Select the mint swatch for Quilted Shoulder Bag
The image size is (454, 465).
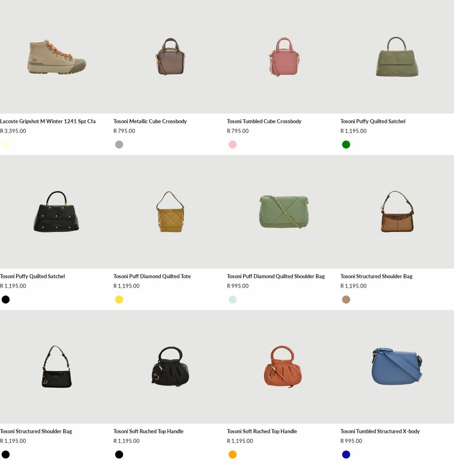tap(232, 300)
